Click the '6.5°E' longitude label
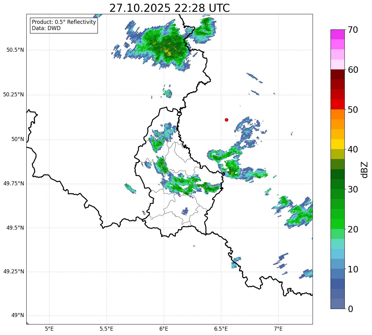This screenshot has height=335, width=372. [x=221, y=329]
